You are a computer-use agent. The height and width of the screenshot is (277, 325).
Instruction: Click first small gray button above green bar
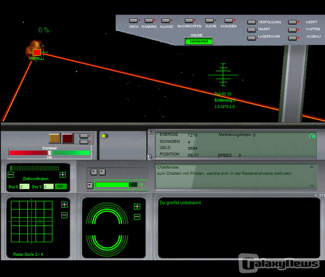point(94,172)
